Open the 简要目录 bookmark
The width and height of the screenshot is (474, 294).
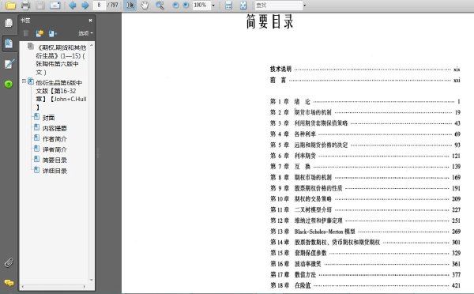pos(55,160)
